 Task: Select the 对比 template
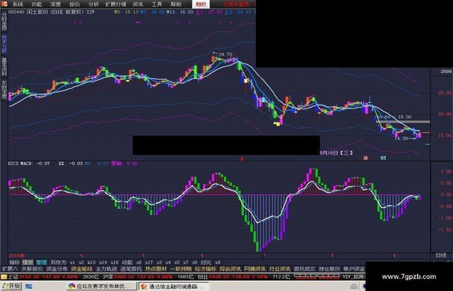(206, 262)
